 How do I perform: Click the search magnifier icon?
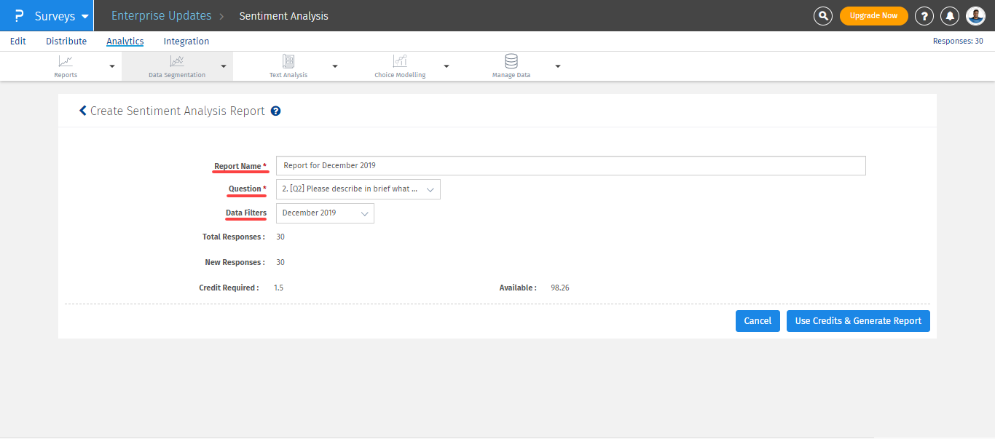tap(823, 16)
